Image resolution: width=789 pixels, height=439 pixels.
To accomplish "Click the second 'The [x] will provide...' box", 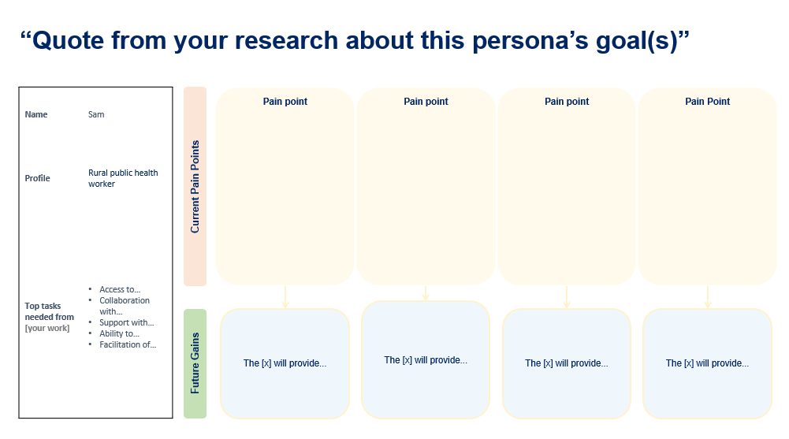I will tap(426, 360).
